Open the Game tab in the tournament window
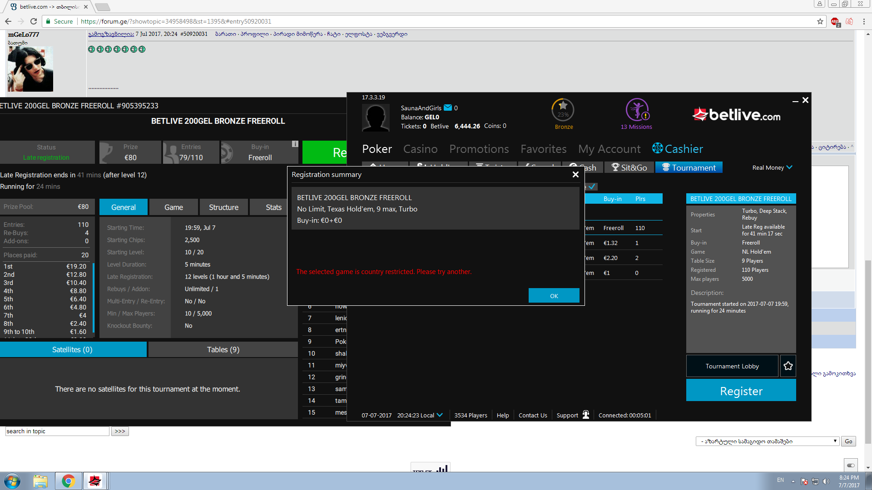 [x=173, y=207]
